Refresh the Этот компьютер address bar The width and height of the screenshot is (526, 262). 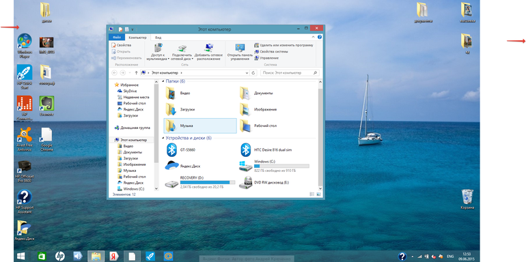253,73
